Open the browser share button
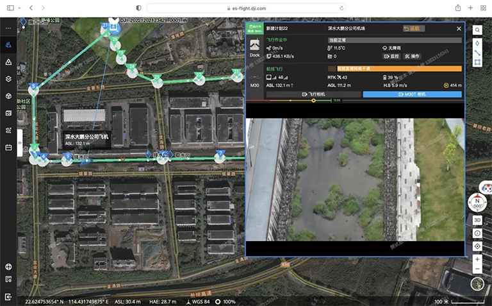Screen dimensions: 492x306 [x=458, y=8]
